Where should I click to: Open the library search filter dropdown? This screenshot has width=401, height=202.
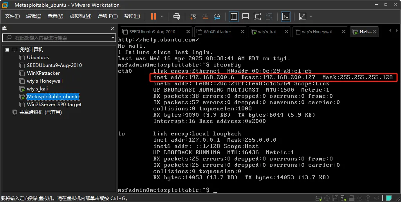click(113, 38)
